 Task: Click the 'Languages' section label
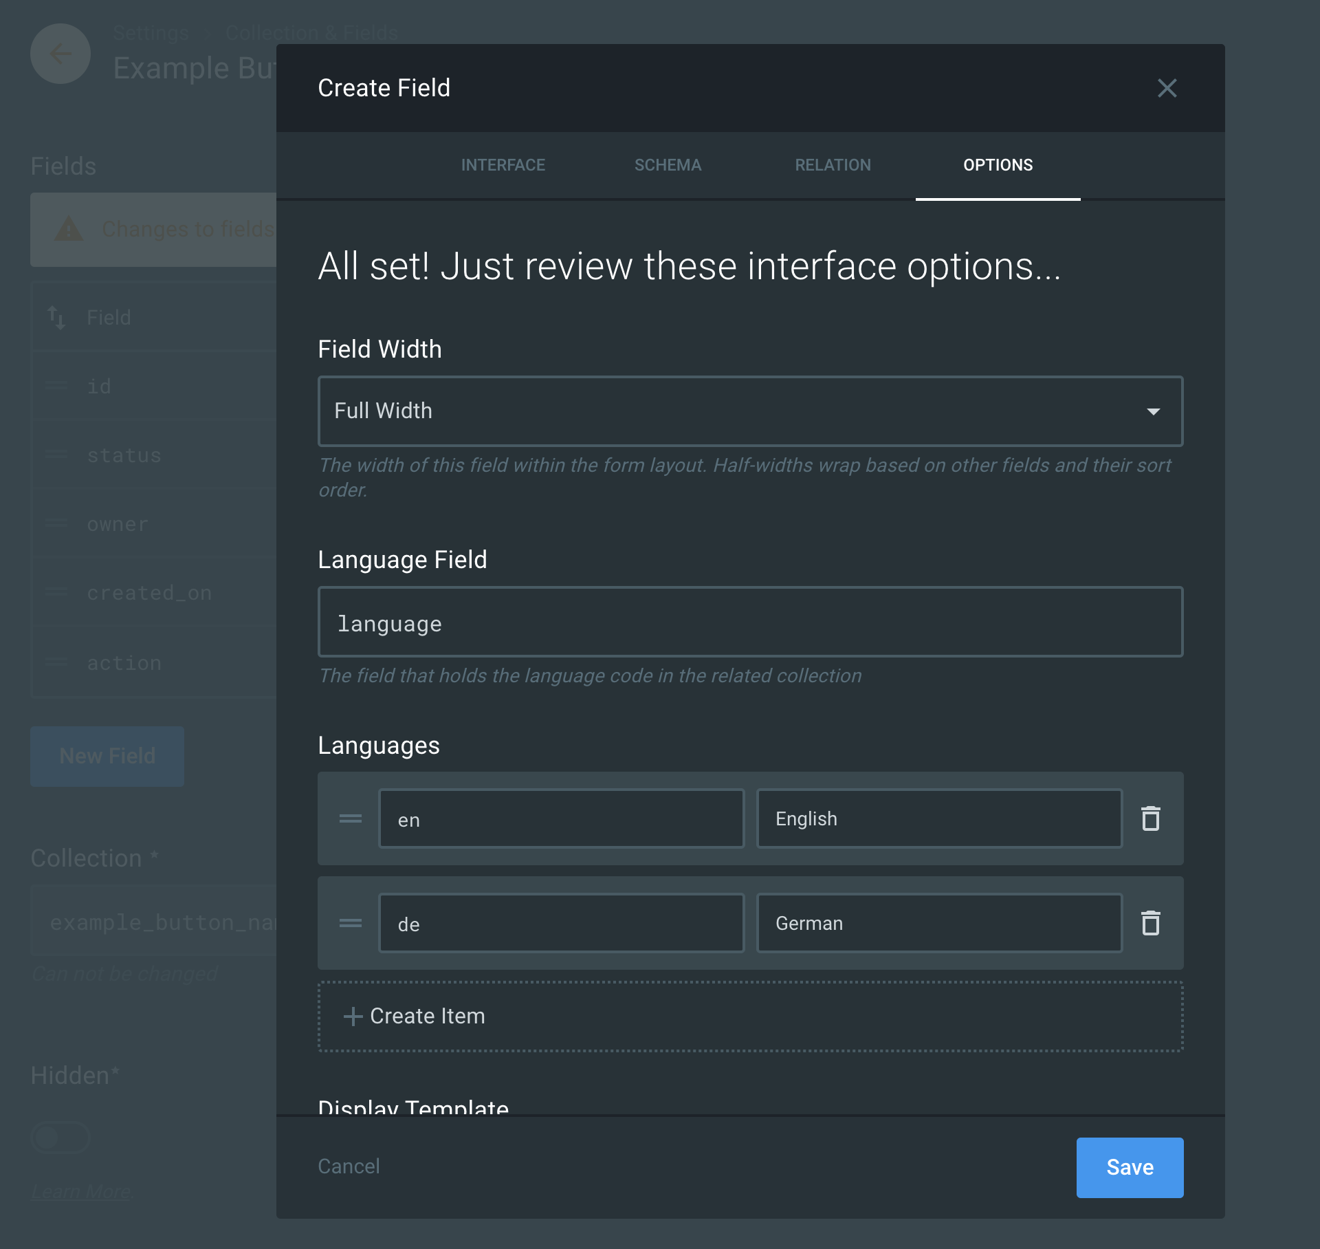pyautogui.click(x=379, y=746)
